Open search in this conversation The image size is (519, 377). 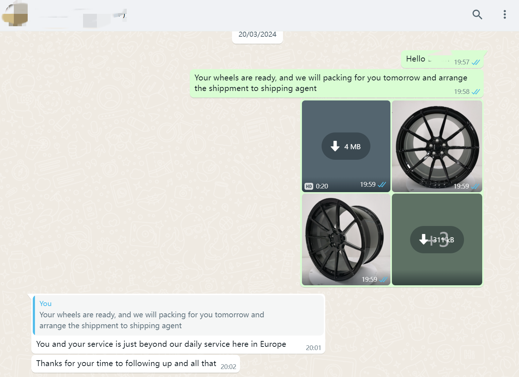pos(477,15)
